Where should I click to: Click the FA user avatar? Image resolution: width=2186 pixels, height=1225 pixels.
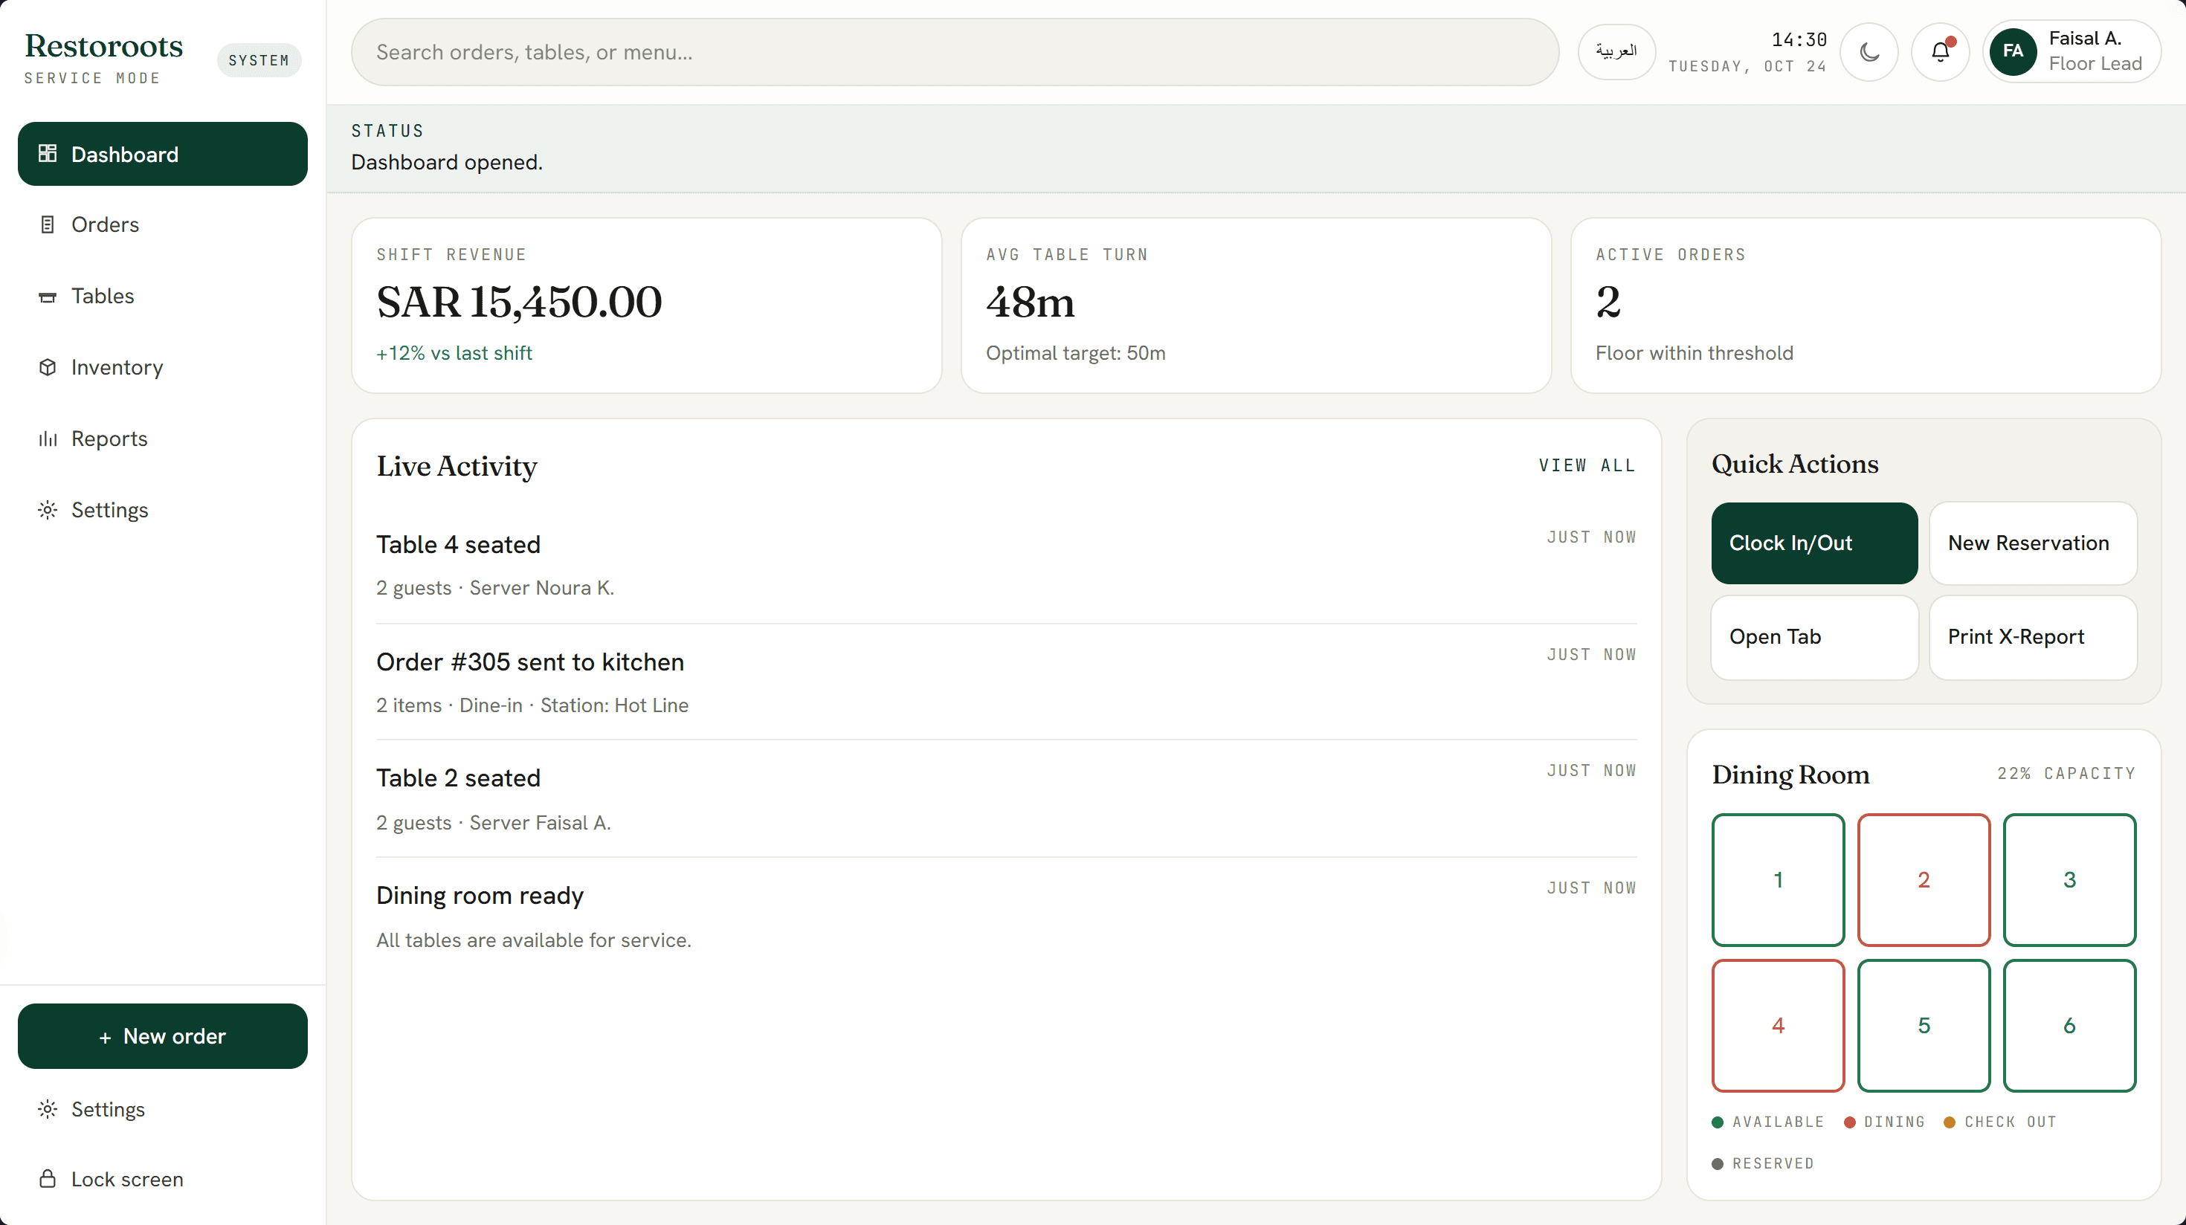click(x=2013, y=52)
